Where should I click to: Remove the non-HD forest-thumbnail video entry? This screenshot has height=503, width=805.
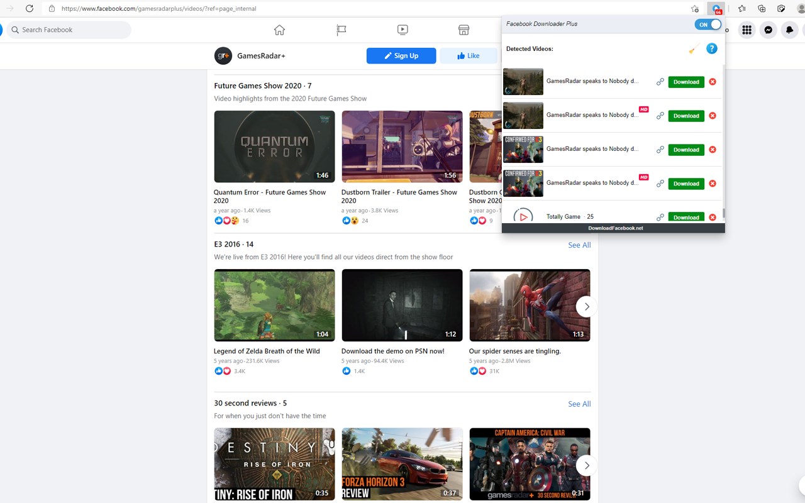point(713,82)
